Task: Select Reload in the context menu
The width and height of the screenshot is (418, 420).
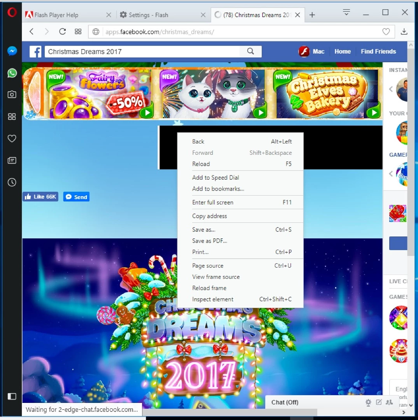Action: coord(240,164)
